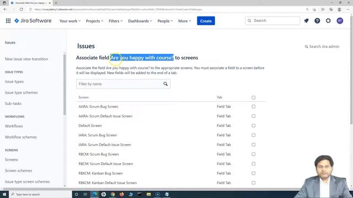This screenshot has width=353, height=198.
Task: Open the Screens sidebar link
Action: click(x=11, y=160)
